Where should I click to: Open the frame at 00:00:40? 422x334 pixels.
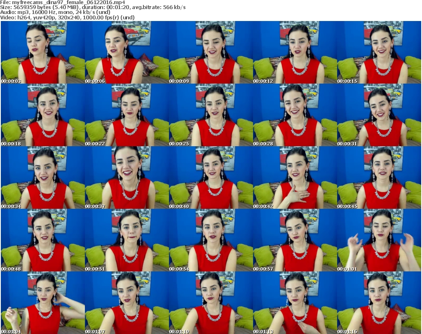click(x=211, y=178)
